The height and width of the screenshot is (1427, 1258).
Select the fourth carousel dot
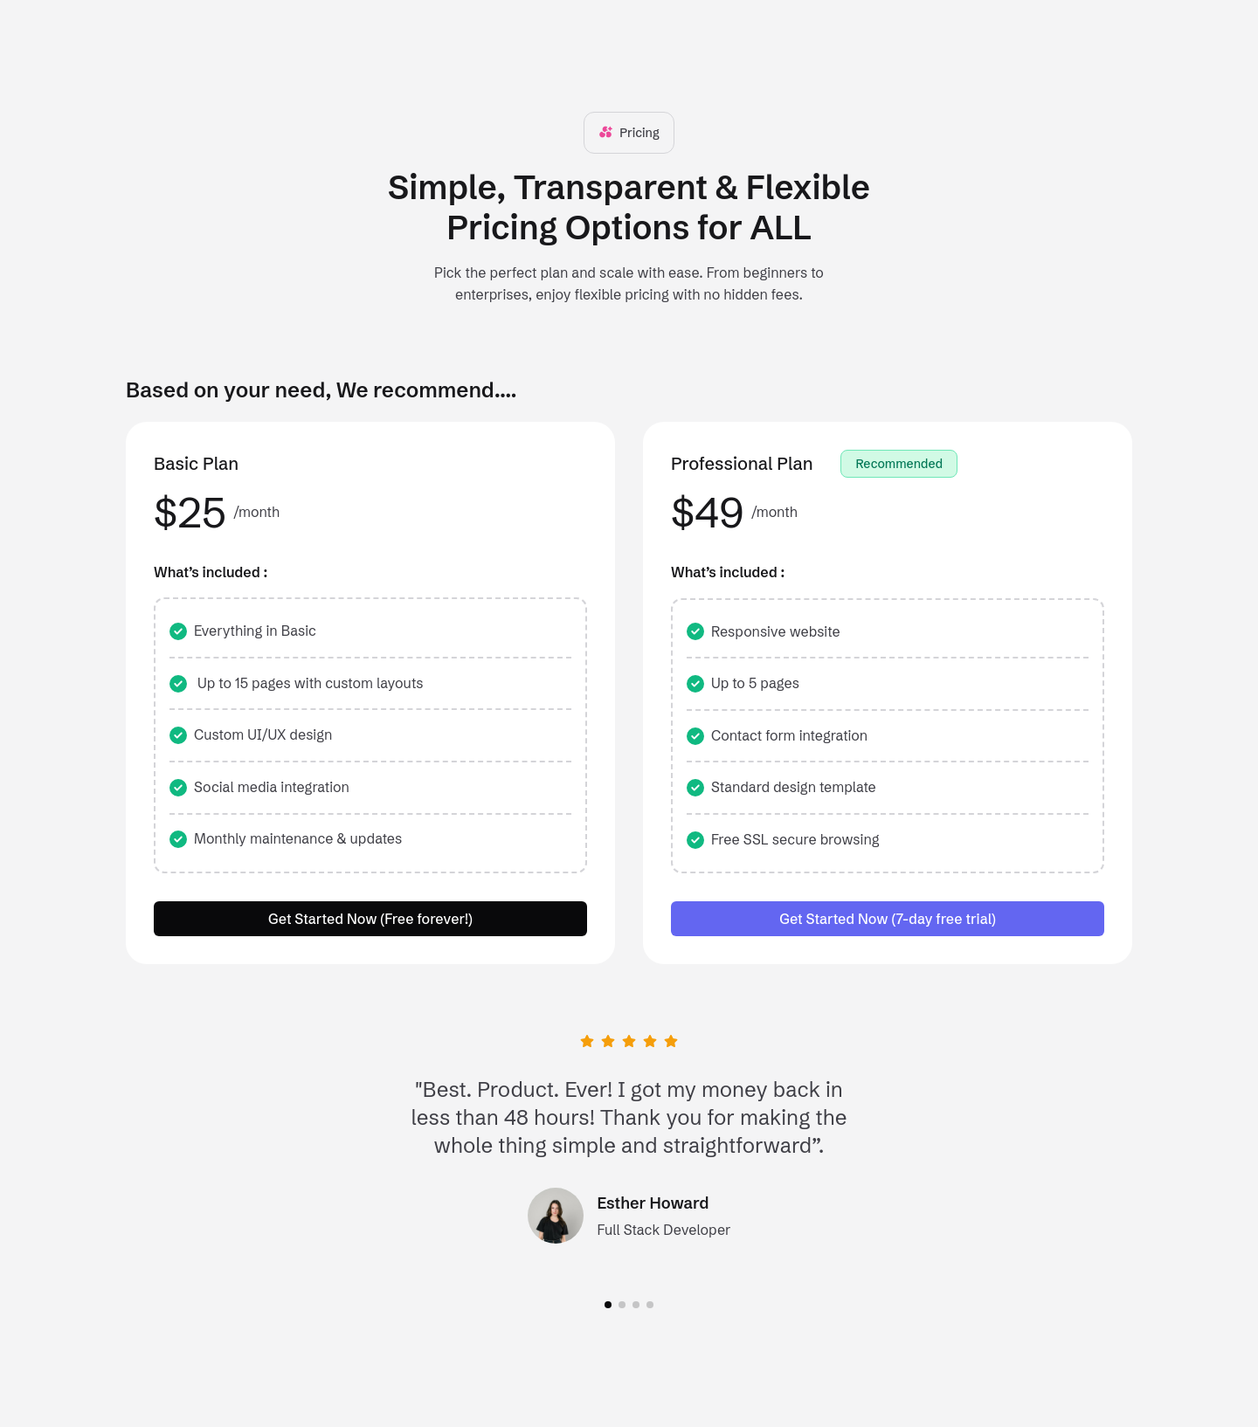pyautogui.click(x=650, y=1305)
